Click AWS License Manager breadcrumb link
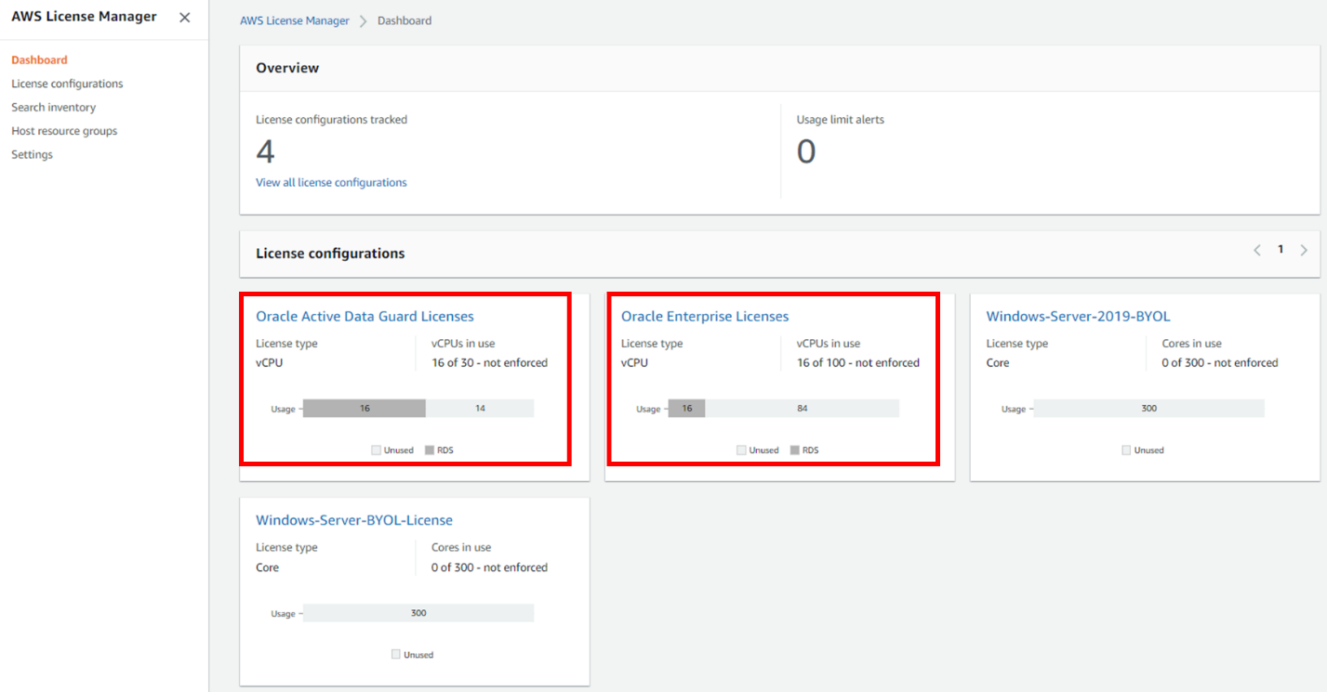The height and width of the screenshot is (692, 1327). tap(295, 20)
